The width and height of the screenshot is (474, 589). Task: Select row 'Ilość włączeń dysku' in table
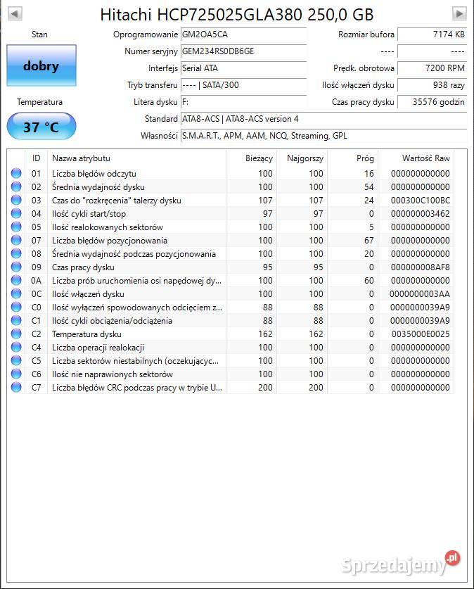[x=231, y=293]
